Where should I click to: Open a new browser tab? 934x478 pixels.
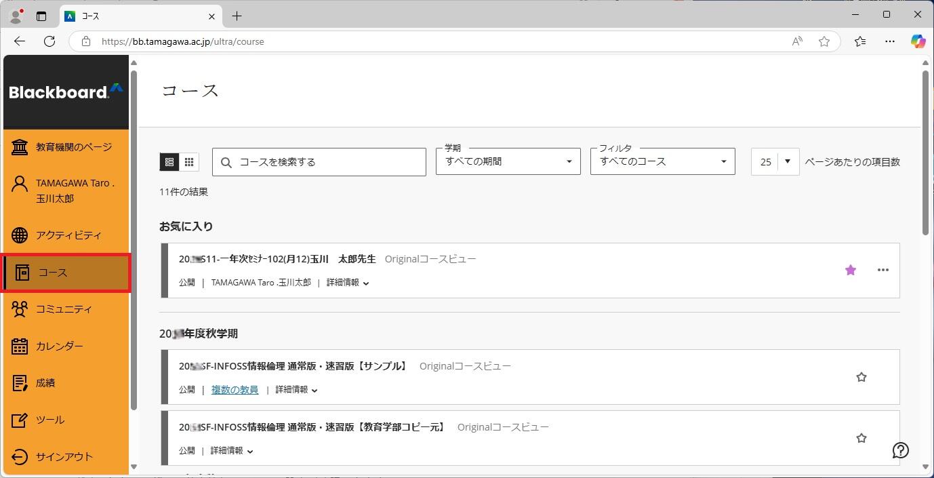coord(237,16)
